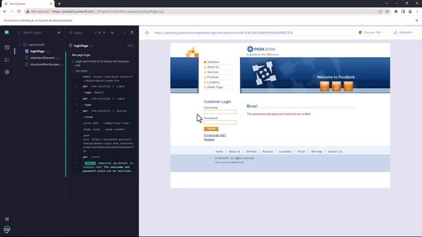Click the orange contact envelope icon in banner
This screenshot has width=422, height=237.
coord(349,87)
